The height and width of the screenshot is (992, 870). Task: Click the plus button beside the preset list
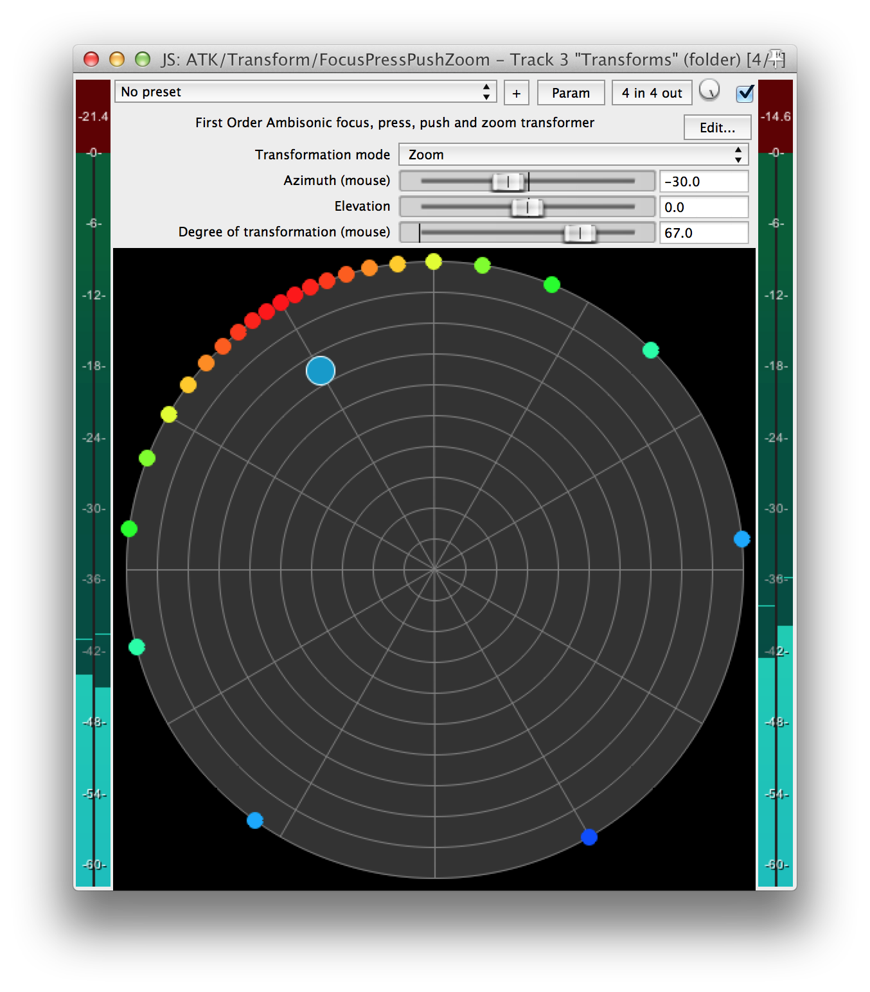coord(516,93)
